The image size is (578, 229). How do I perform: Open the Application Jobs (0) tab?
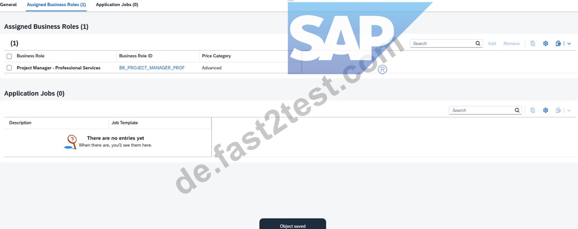117,4
